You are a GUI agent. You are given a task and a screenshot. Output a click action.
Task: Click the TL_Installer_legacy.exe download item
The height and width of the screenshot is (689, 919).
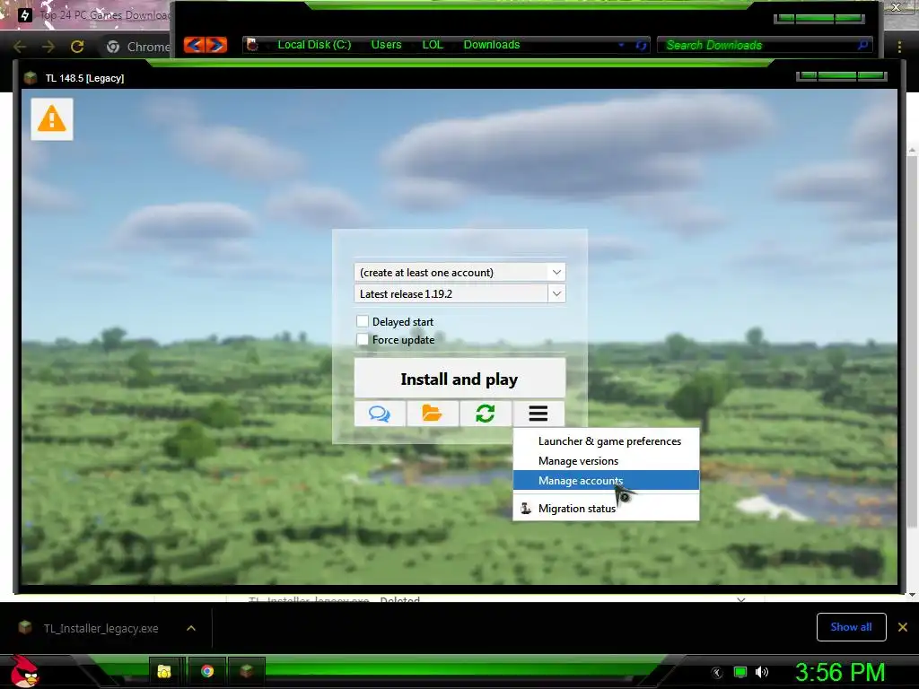pos(101,628)
